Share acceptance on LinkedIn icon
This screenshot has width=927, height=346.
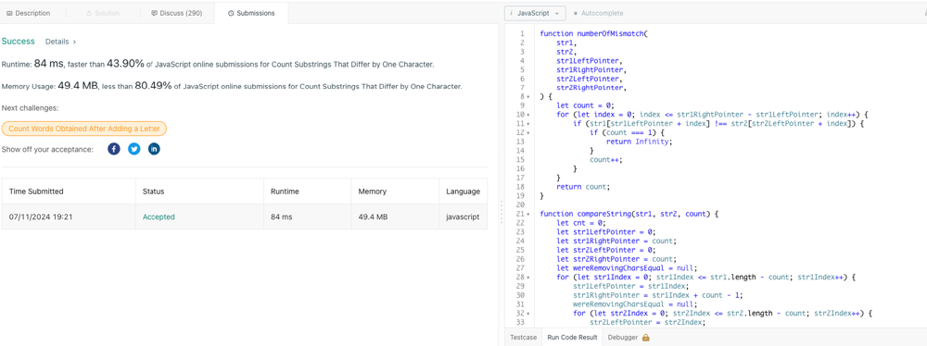(x=154, y=149)
